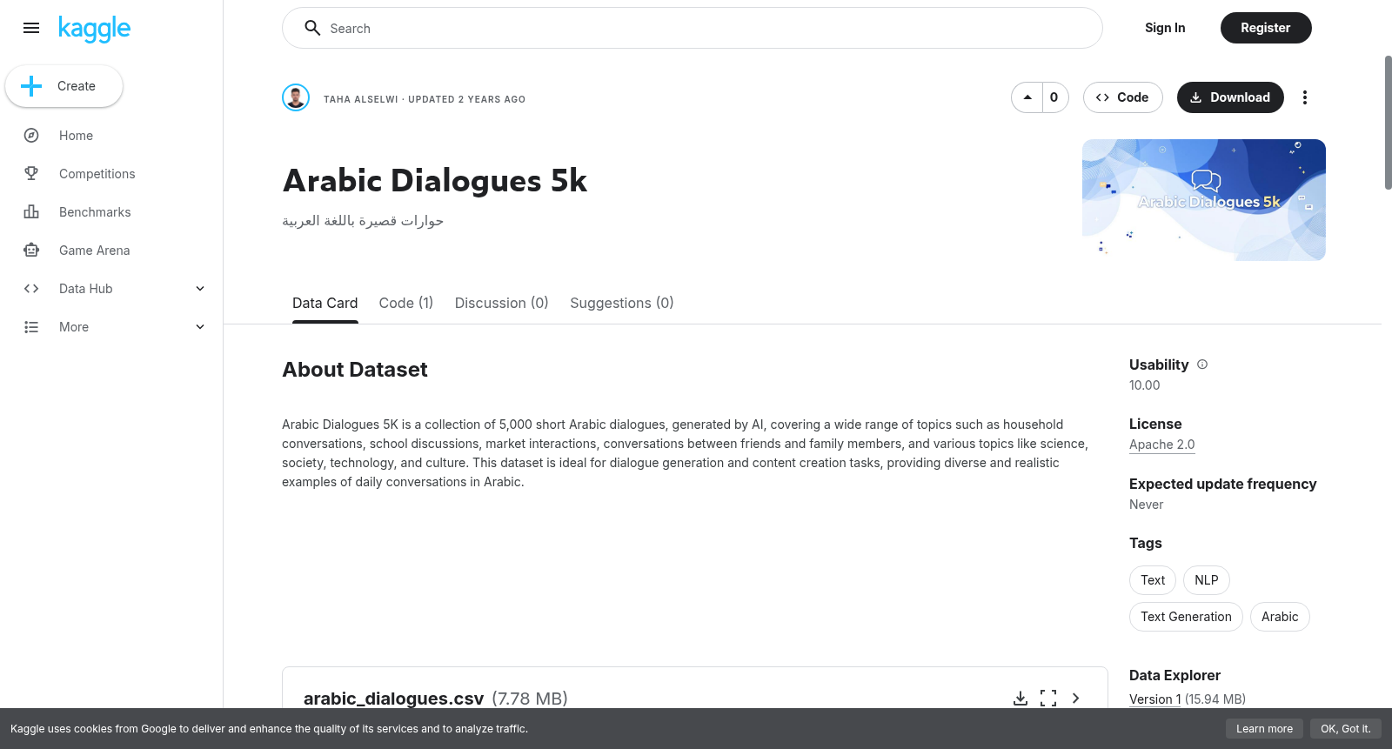Click the Data Explorer heading

(x=1174, y=675)
